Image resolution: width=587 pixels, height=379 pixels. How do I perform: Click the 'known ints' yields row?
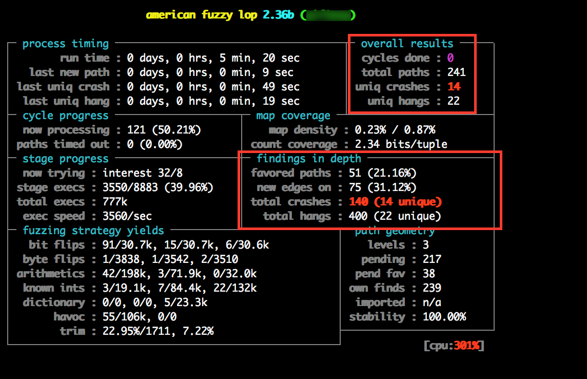140,289
